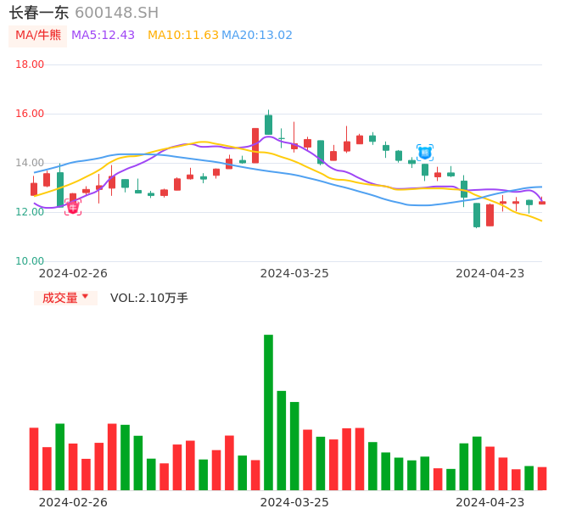Click 2024-04-23 date under price chart
This screenshot has width=582, height=514.
[490, 273]
